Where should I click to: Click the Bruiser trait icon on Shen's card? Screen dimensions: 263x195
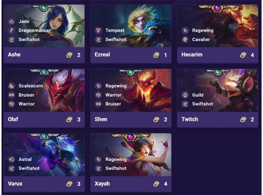[98, 104]
